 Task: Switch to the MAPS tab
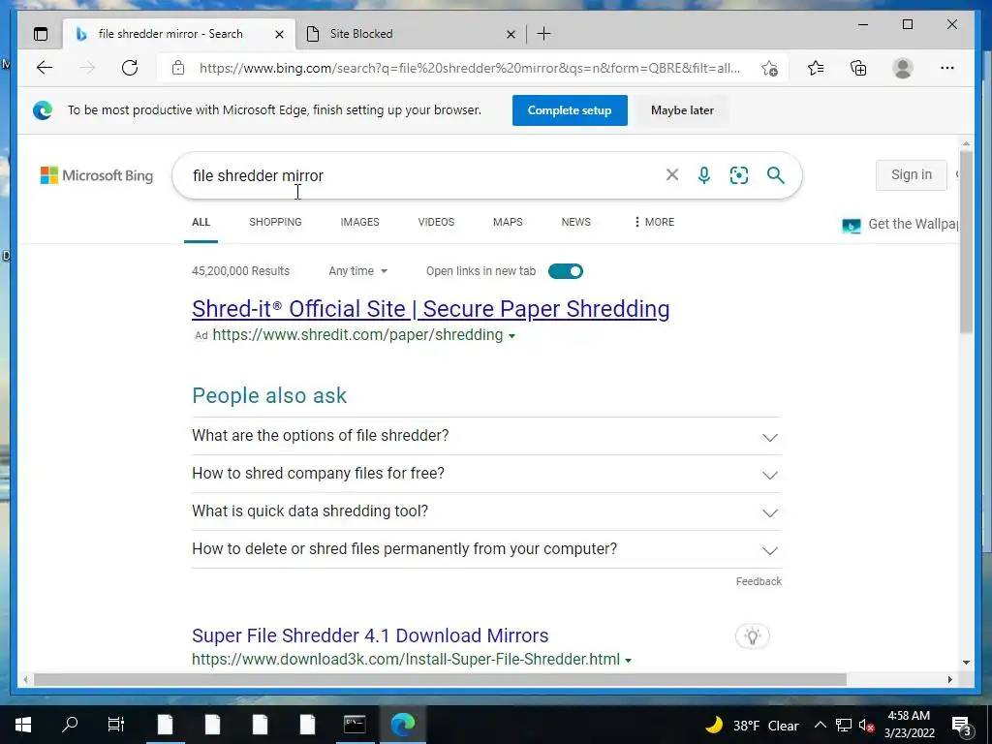[x=508, y=222]
